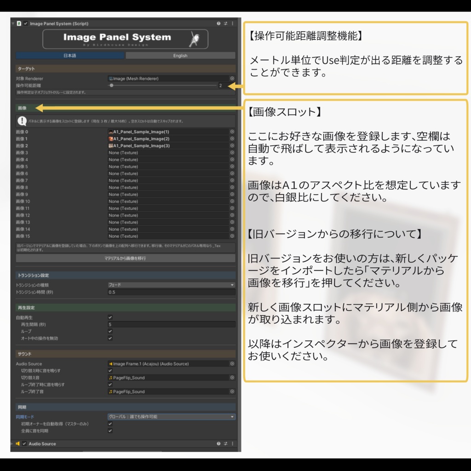Viewport: 471px width, 471px height.
Task: Open the 同期モード dropdown
Action: click(x=172, y=417)
